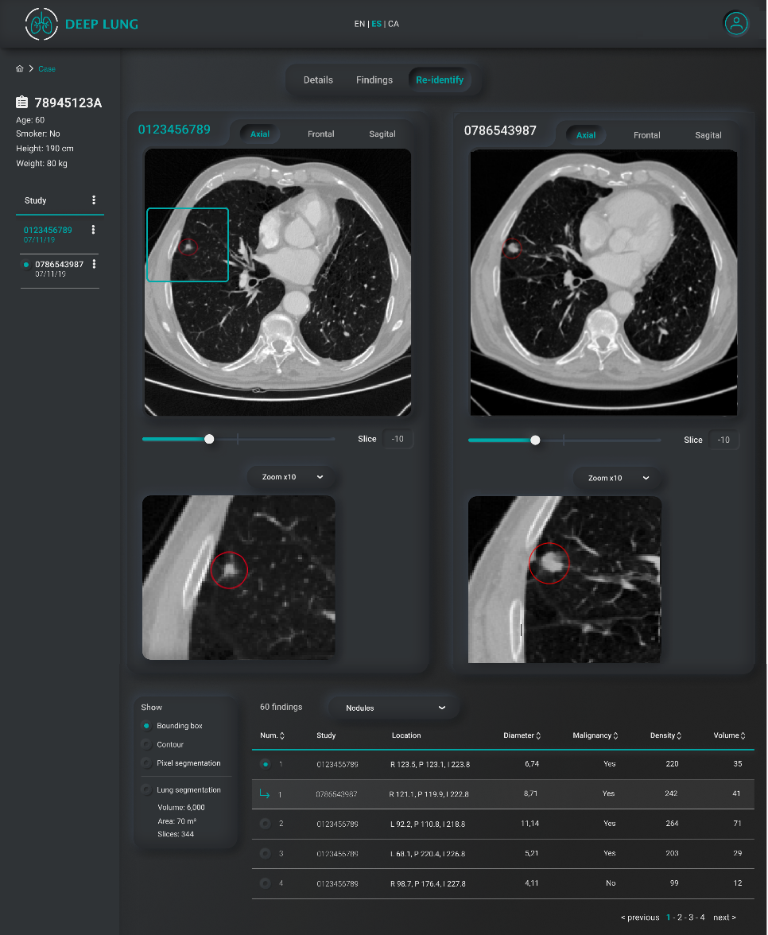The image size is (768, 935).
Task: Open the user profile icon
Action: click(x=736, y=24)
